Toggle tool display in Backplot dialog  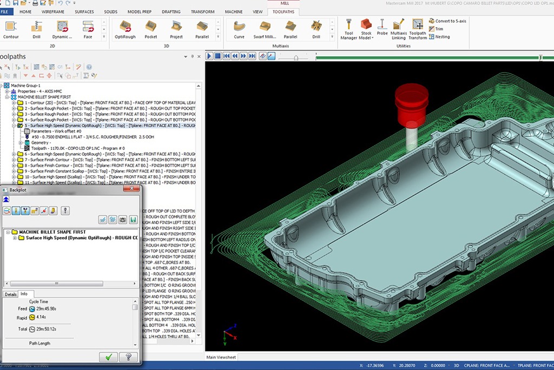coord(16,210)
